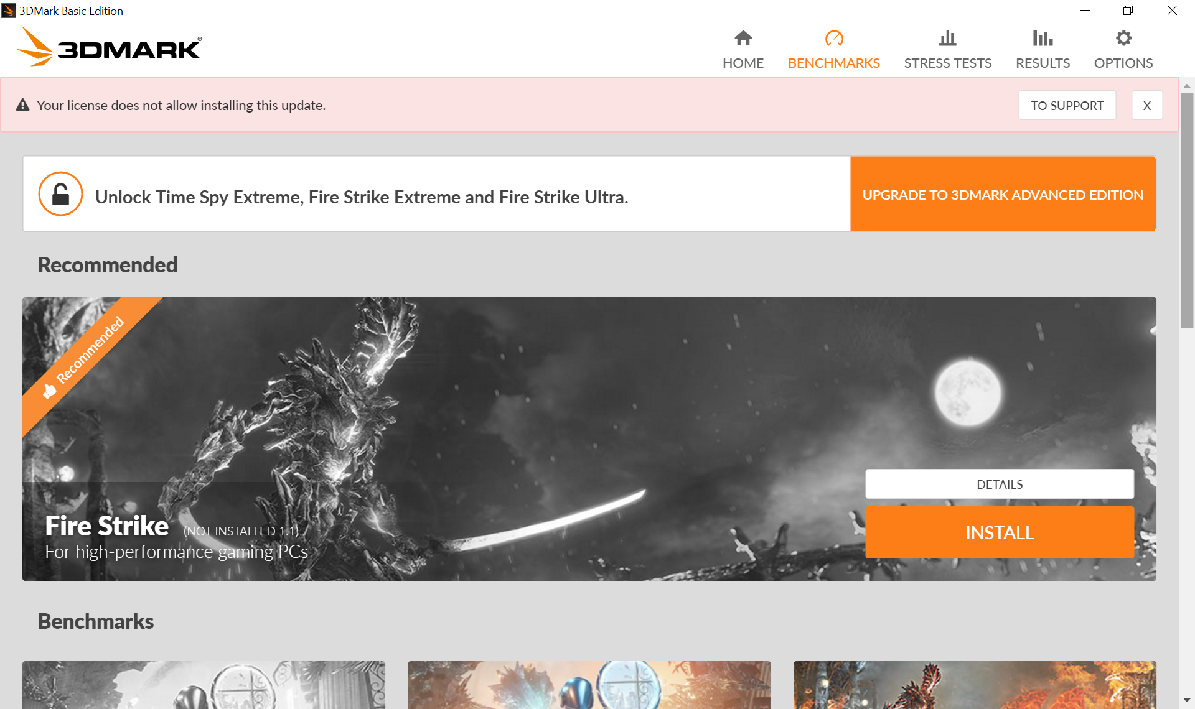
Task: Click the Recommended section heading
Action: coord(108,265)
